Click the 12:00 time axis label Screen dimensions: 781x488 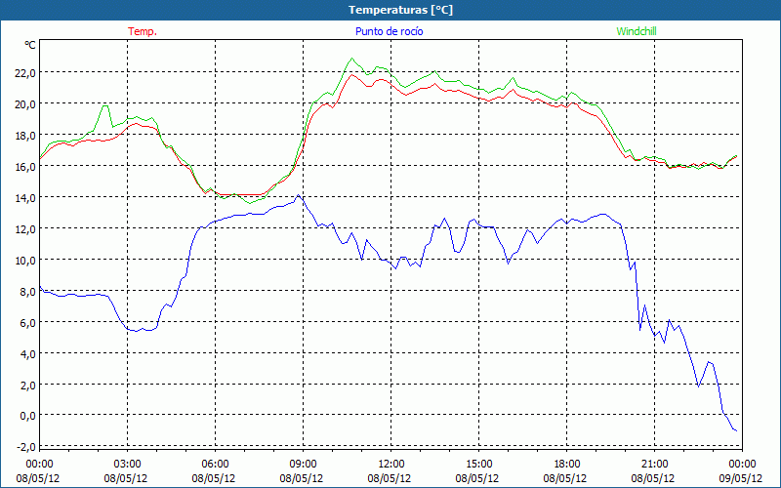[391, 465]
